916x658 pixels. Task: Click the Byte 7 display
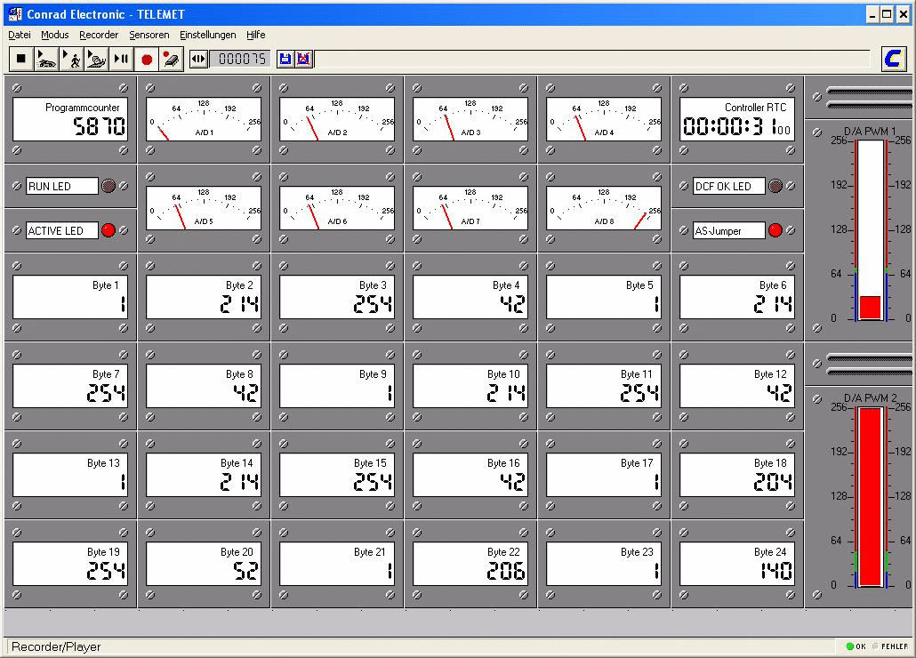pos(70,386)
